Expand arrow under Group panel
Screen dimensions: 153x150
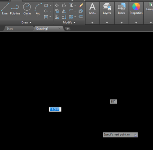point(151,23)
